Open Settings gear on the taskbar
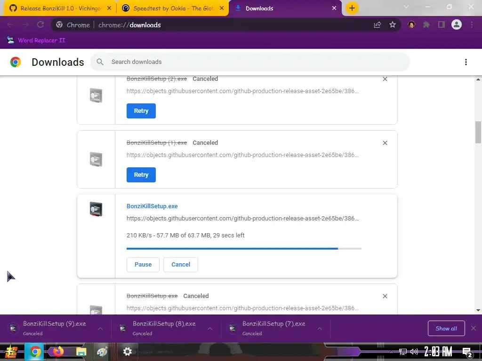Screen dimensions: 482x361 pyautogui.click(x=127, y=352)
